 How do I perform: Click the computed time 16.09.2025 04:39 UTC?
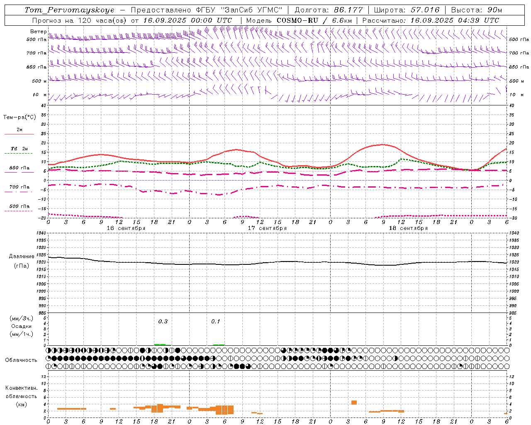pos(455,20)
